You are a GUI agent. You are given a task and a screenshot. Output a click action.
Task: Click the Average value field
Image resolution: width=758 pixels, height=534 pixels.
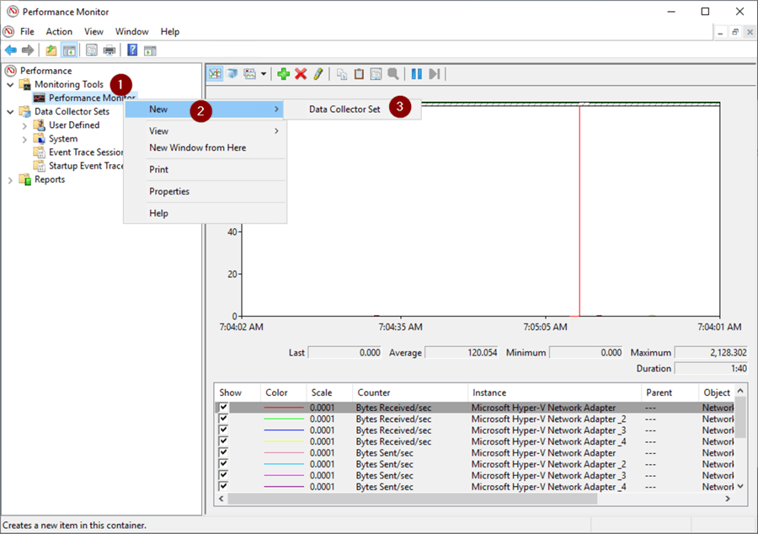click(462, 353)
